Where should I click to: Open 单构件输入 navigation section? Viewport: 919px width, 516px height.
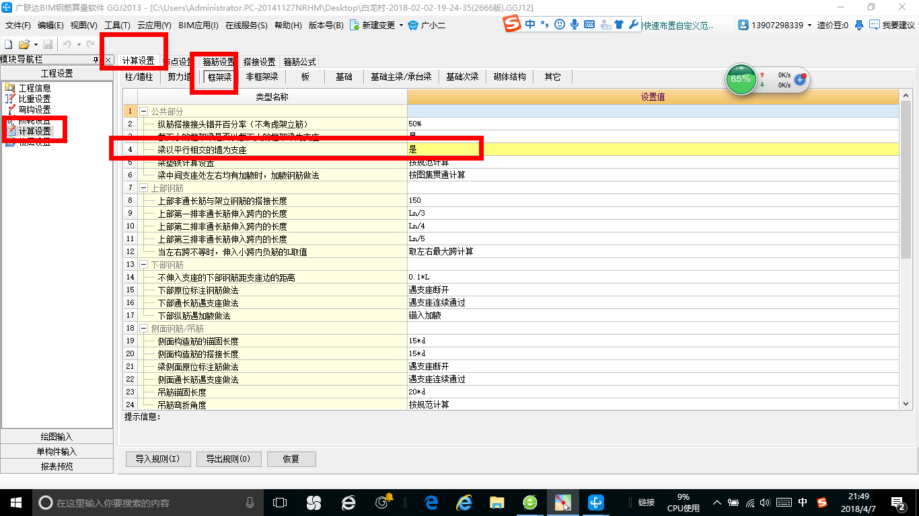(57, 451)
